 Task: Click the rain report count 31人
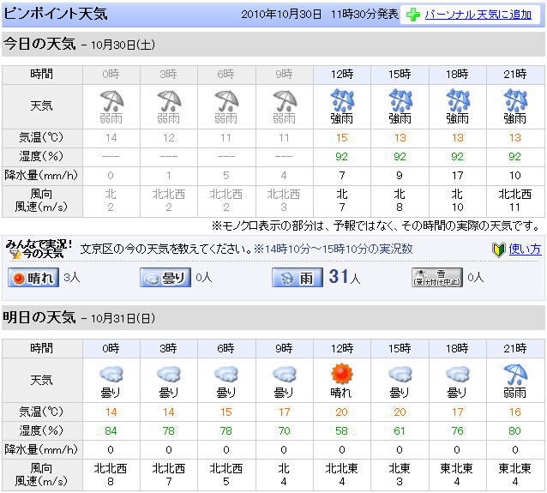[345, 277]
